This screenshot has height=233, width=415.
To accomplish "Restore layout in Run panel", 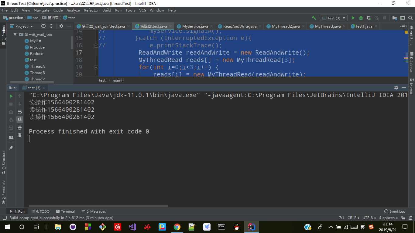I will [x=11, y=138].
